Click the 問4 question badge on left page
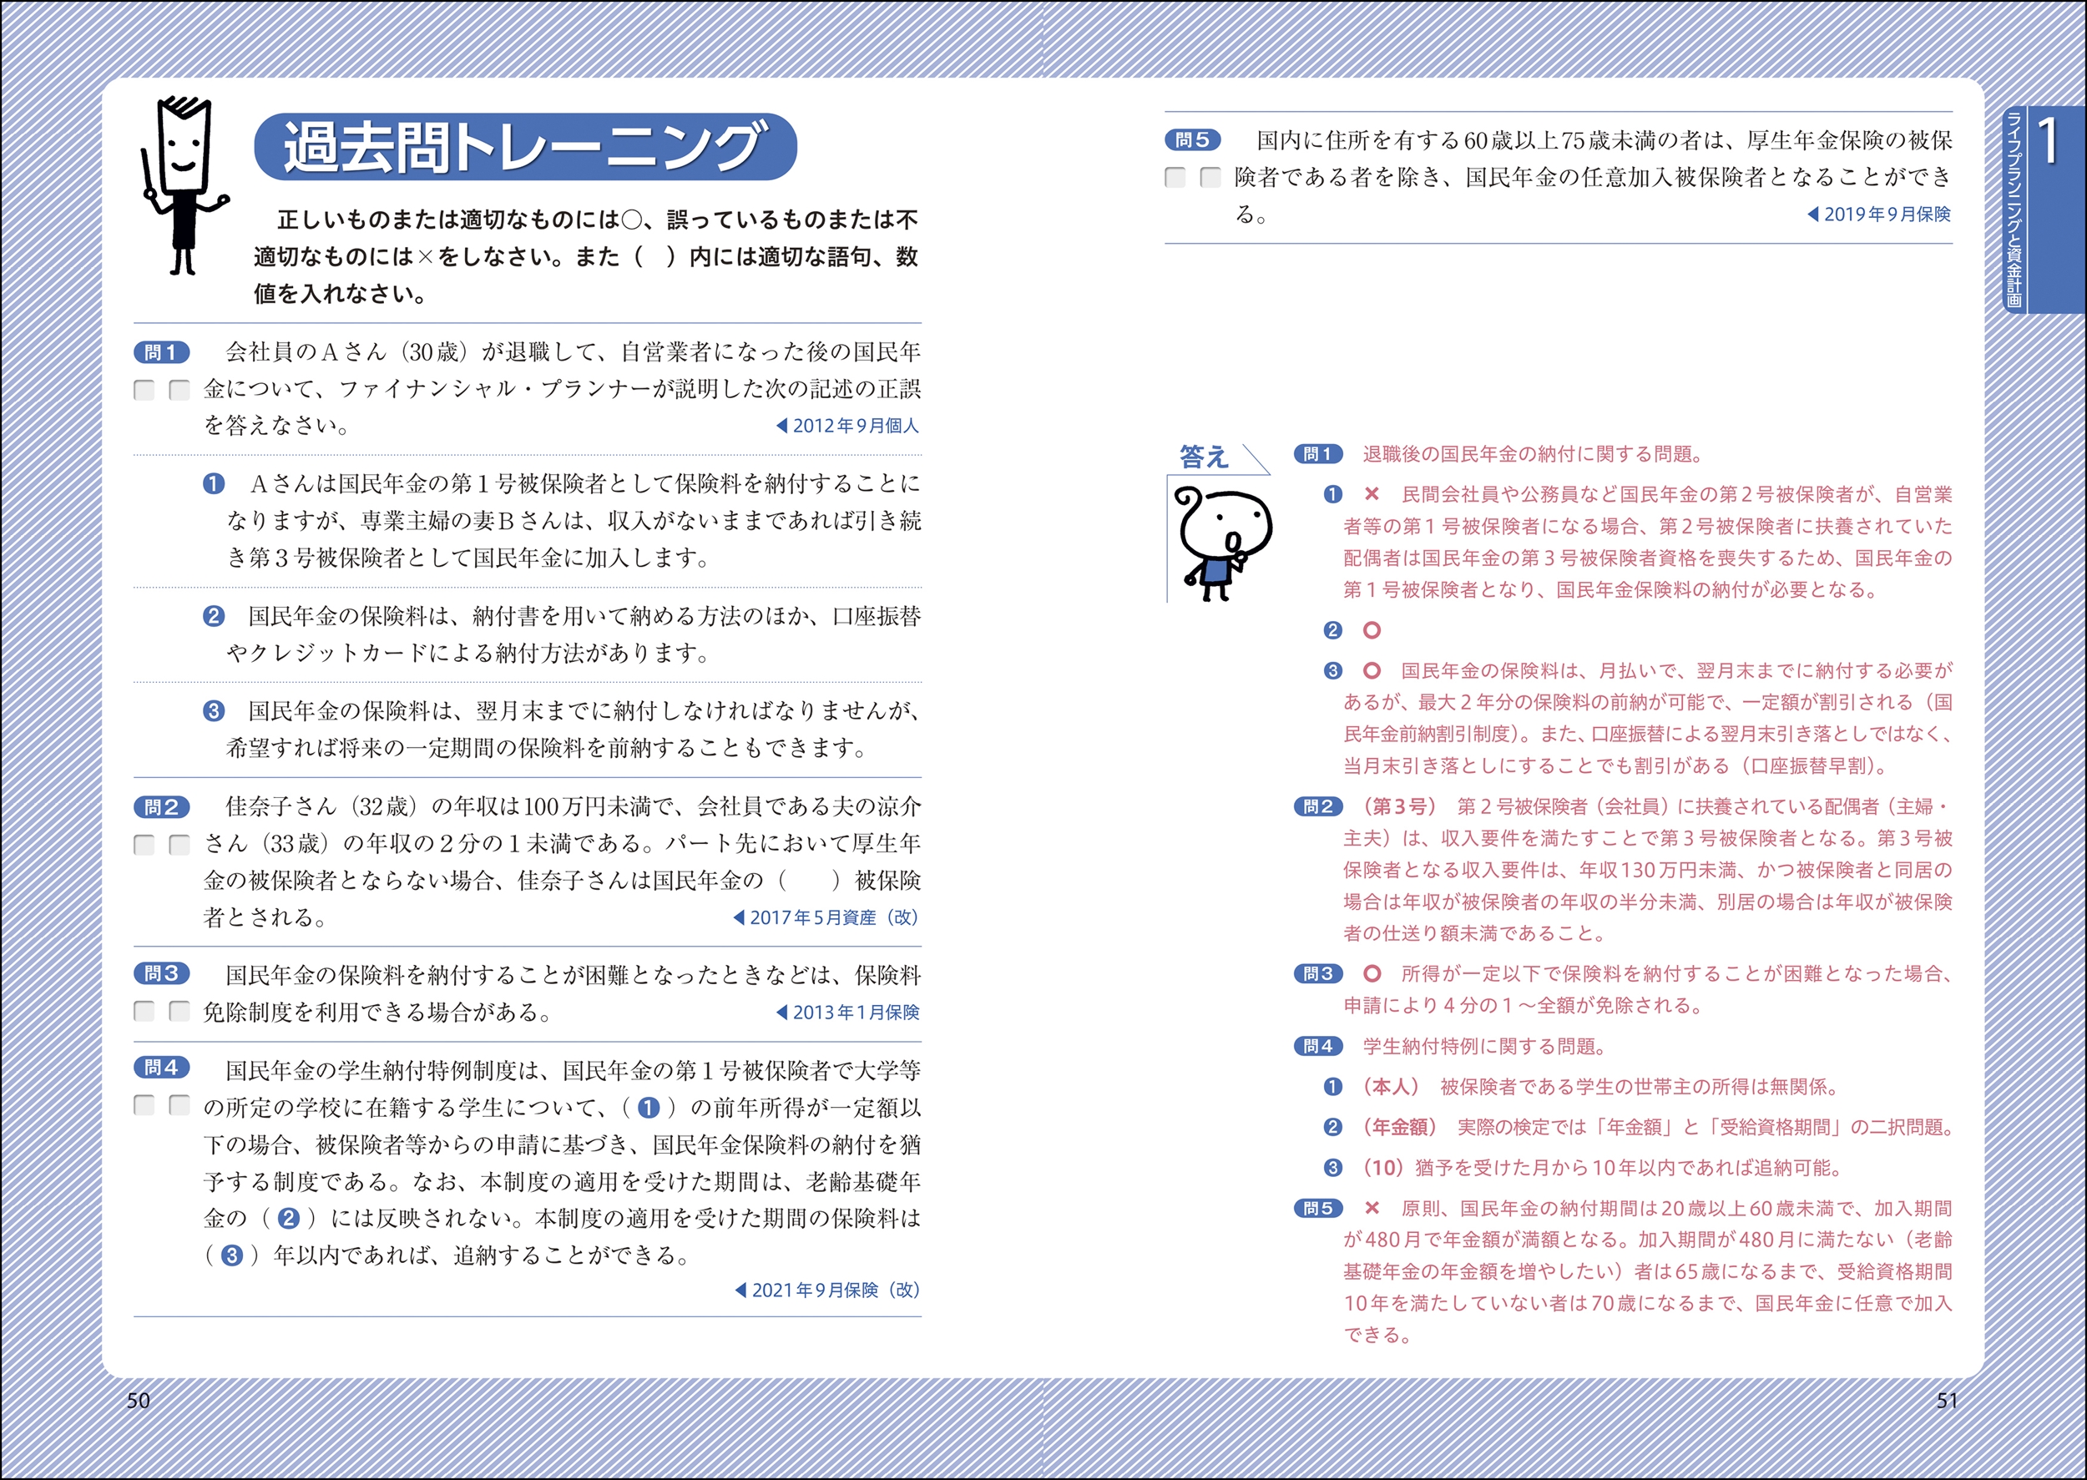The width and height of the screenshot is (2087, 1480). [161, 1067]
